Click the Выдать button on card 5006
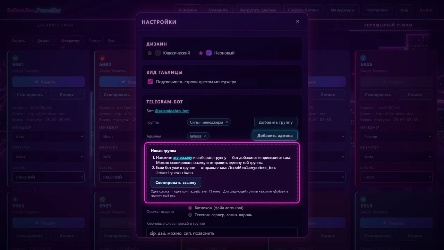Screen dimensions: 444x250 coord(49,223)
